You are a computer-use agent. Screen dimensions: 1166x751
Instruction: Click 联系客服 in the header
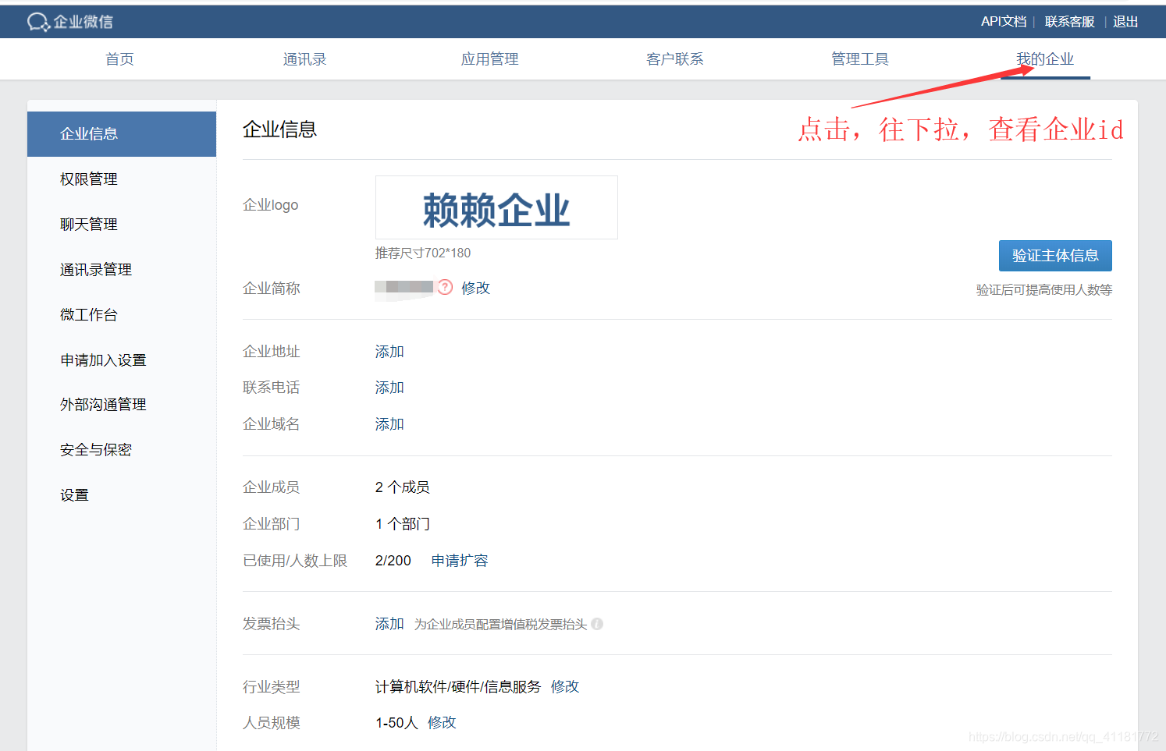pos(1069,22)
